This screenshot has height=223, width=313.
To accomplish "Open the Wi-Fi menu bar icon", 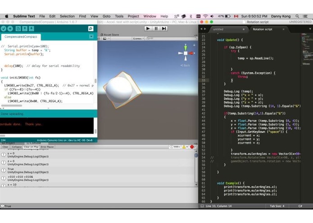I will (x=205, y=16).
